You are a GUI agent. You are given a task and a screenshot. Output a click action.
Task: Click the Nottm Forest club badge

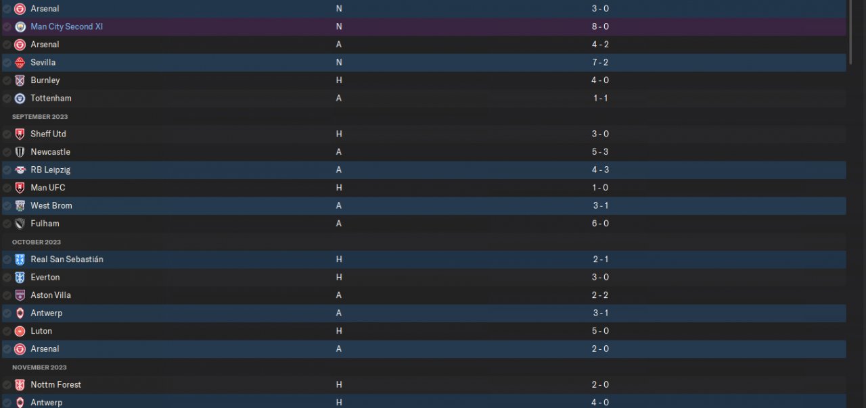click(20, 385)
